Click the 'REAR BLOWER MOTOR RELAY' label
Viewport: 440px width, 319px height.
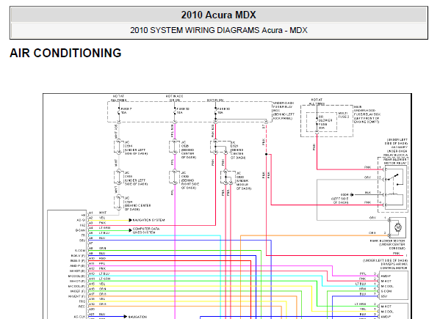(394, 161)
